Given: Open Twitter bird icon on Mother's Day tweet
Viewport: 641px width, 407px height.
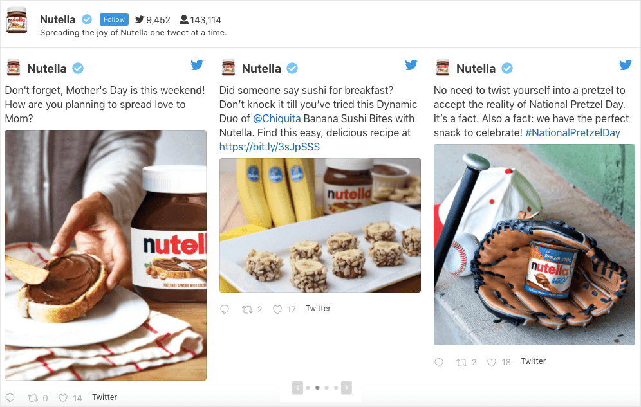Looking at the screenshot, I should pos(197,64).
